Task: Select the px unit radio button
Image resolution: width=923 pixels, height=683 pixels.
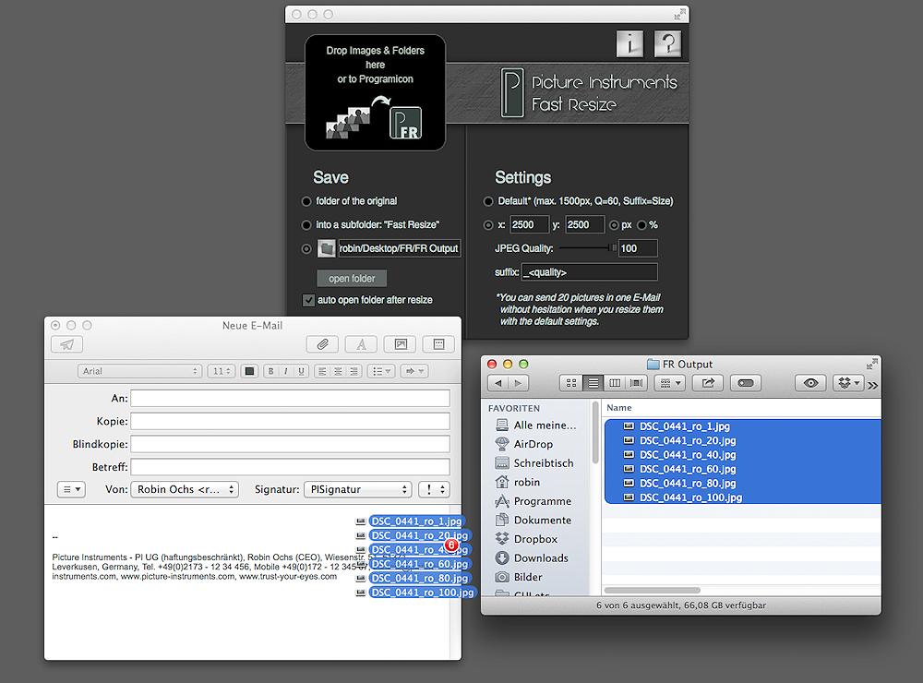Action: [614, 225]
